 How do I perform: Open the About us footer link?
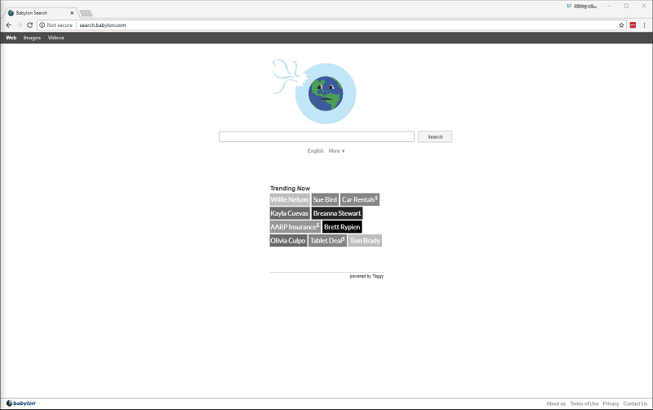click(x=556, y=403)
